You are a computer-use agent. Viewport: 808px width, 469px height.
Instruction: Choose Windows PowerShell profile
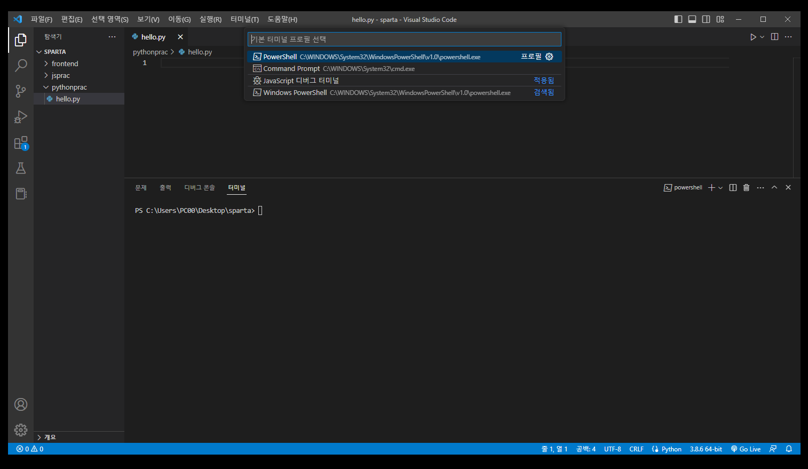point(405,92)
